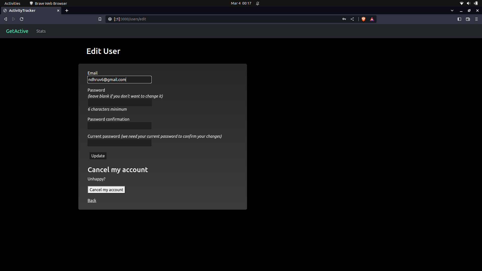Viewport: 482px width, 271px height.
Task: Toggle the browser sidebar panel
Action: click(x=459, y=19)
